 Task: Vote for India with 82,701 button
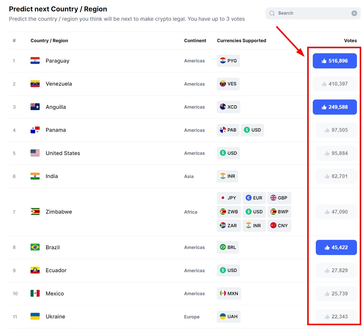[x=336, y=176]
